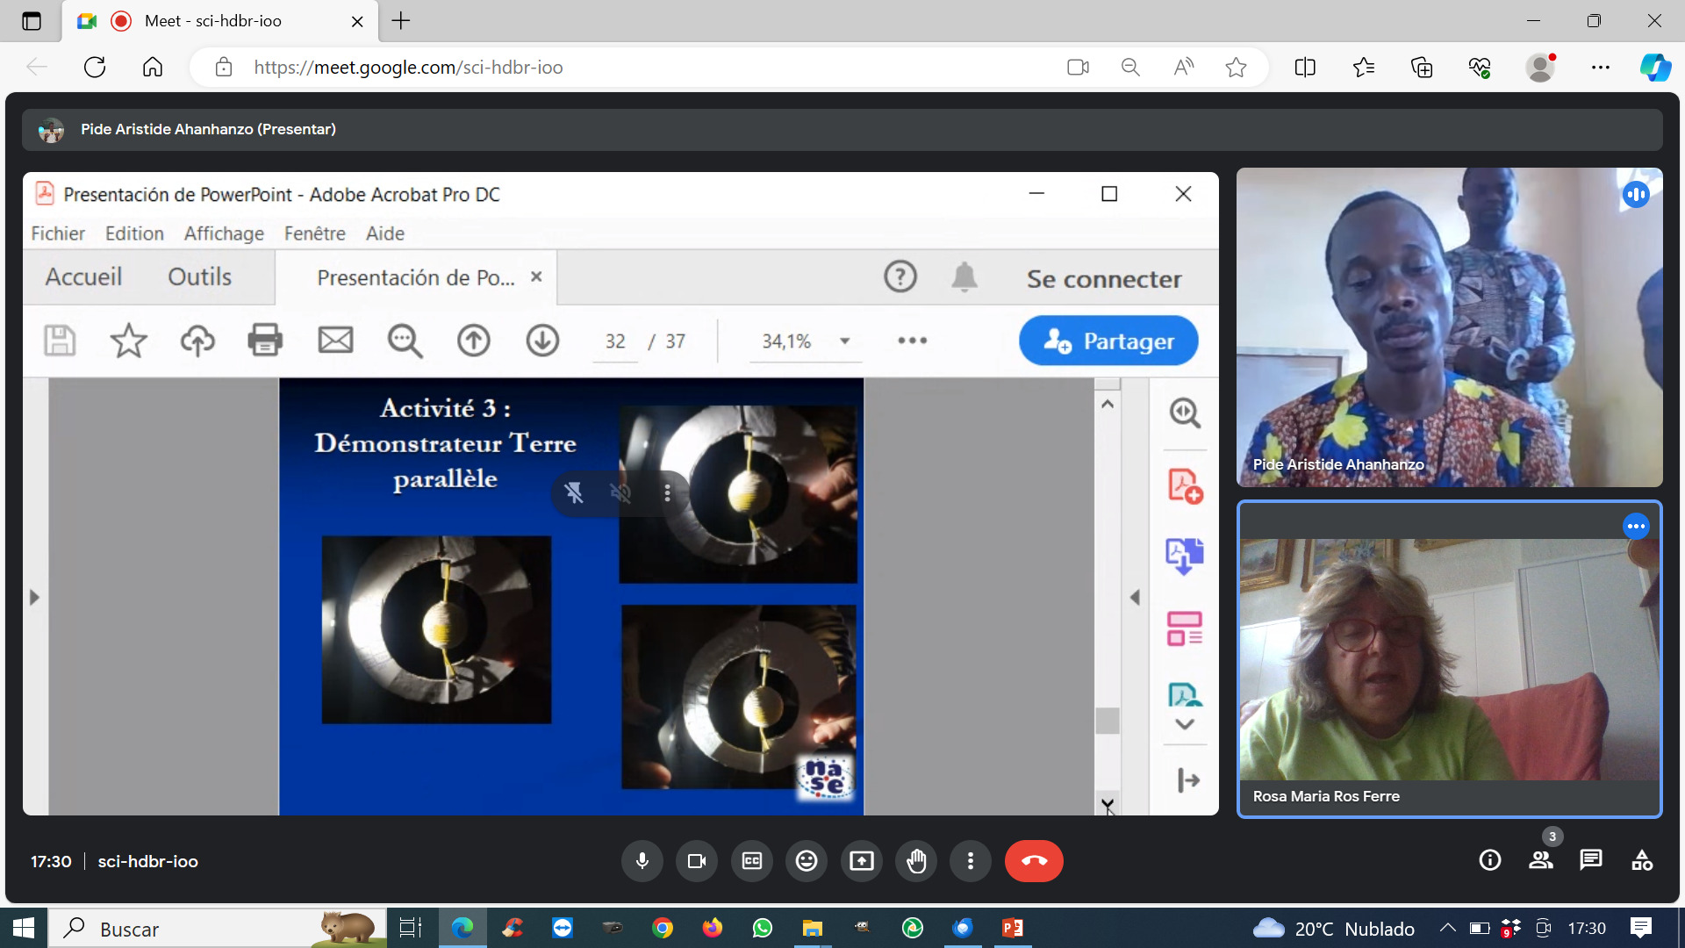This screenshot has width=1685, height=948.
Task: Open WhatsApp from taskbar
Action: pos(763,928)
